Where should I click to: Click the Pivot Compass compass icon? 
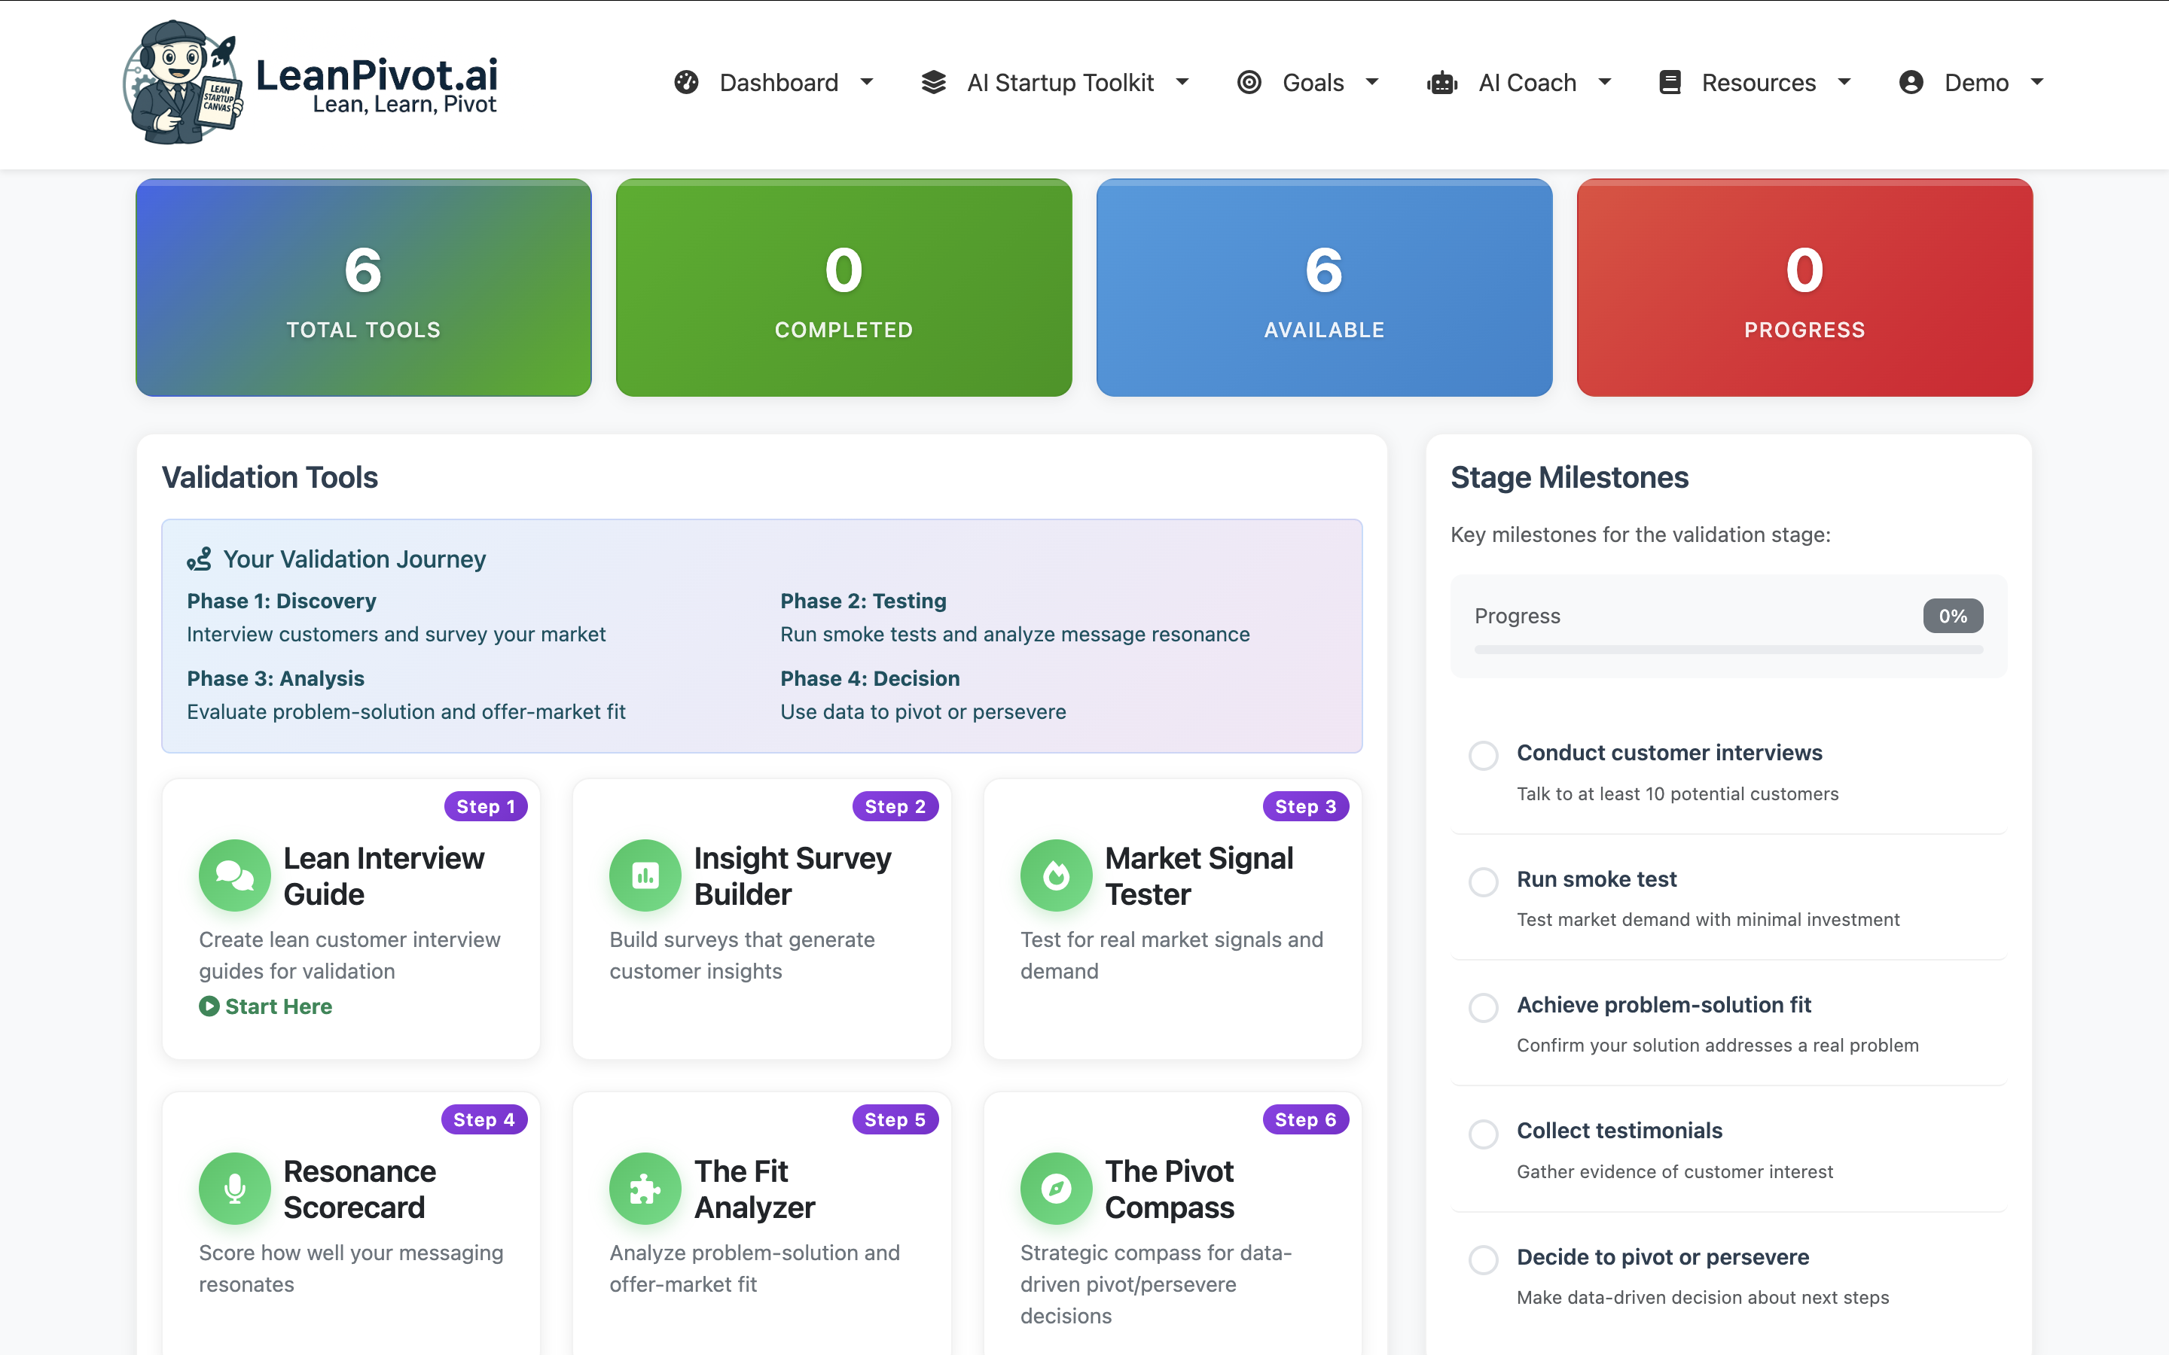(1056, 1189)
